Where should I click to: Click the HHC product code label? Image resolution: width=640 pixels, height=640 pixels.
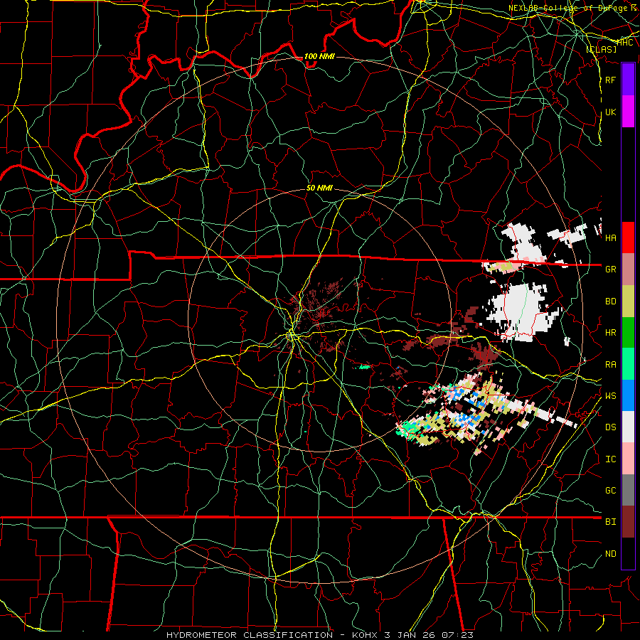point(624,43)
